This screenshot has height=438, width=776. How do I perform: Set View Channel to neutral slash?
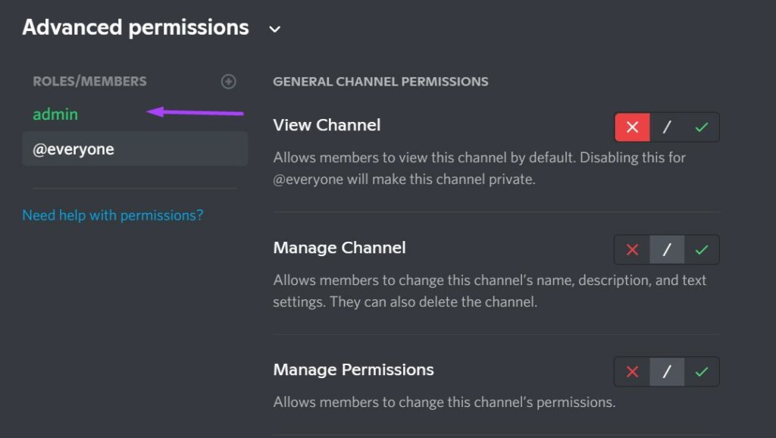point(667,127)
